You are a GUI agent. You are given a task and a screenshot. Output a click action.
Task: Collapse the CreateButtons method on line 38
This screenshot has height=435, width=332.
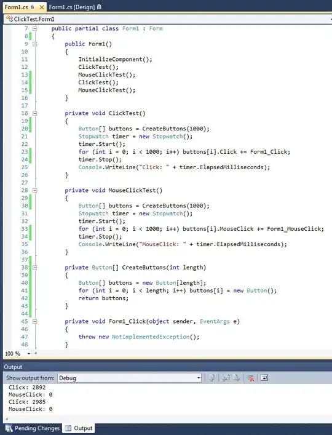click(35, 268)
